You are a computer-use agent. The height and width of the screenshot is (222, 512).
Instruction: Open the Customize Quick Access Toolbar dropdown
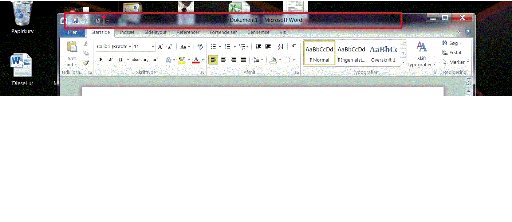[x=107, y=21]
